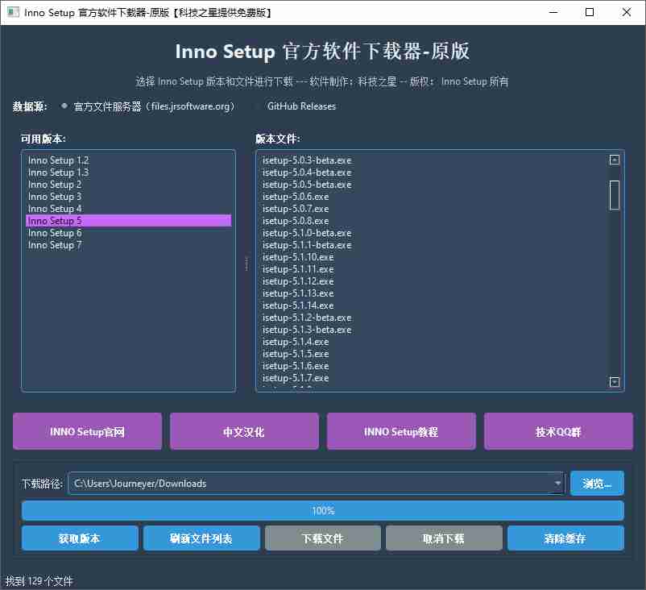Choose file isetup-5.1.11.exe
Viewport: 646px width, 590px height.
click(433, 269)
